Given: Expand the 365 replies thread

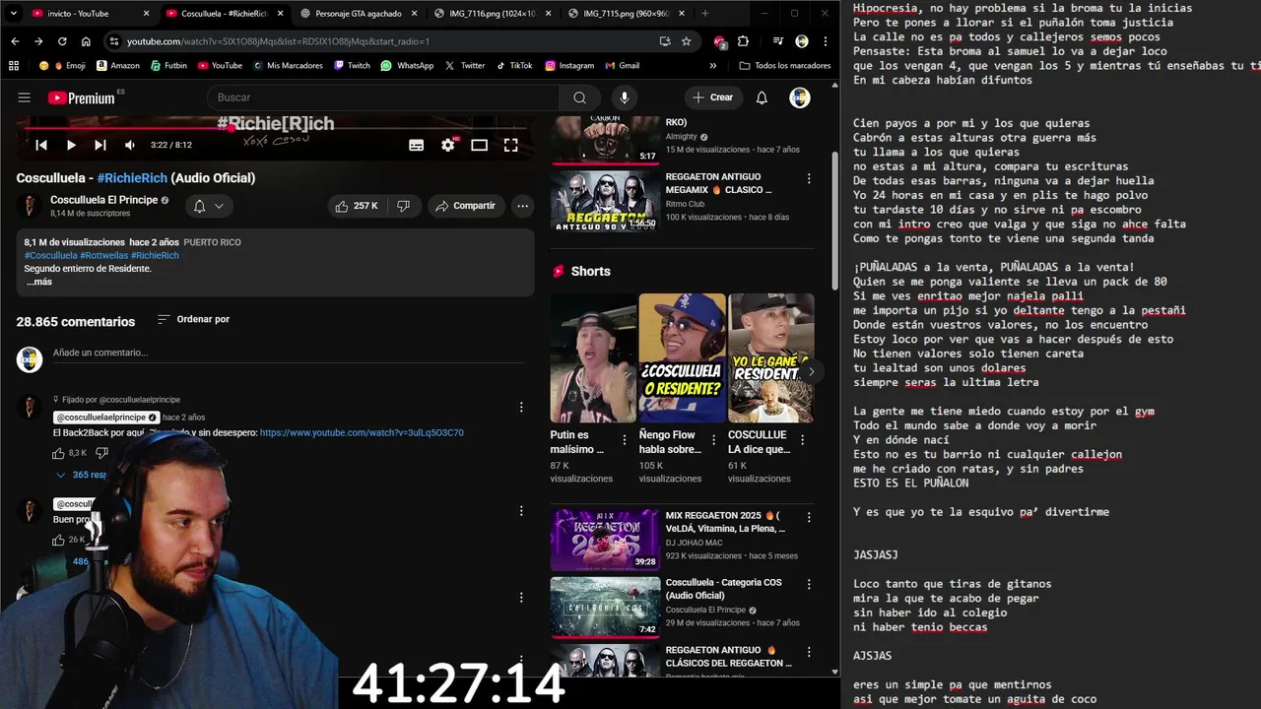Looking at the screenshot, I should [x=81, y=475].
